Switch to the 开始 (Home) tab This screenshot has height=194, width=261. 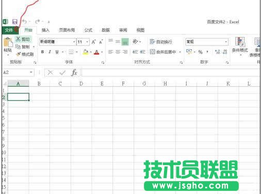(x=28, y=30)
